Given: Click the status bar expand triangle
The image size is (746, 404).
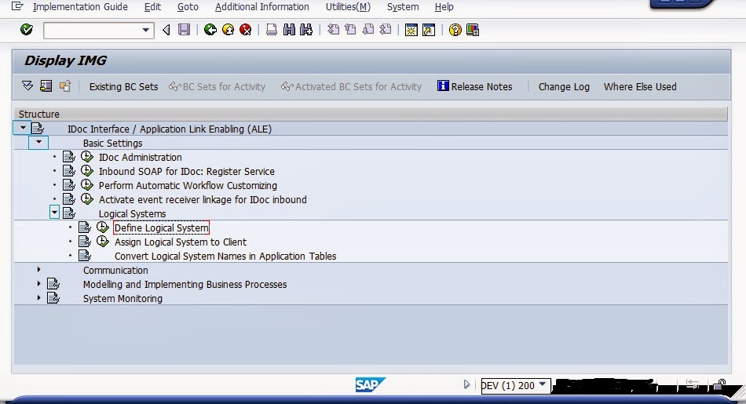Looking at the screenshot, I should click(466, 384).
